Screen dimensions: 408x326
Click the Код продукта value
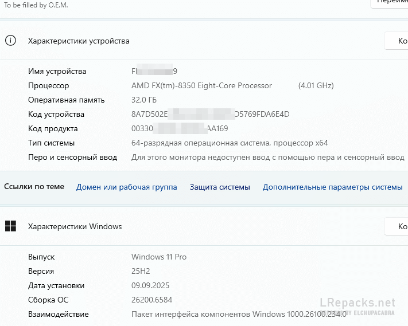click(x=180, y=129)
